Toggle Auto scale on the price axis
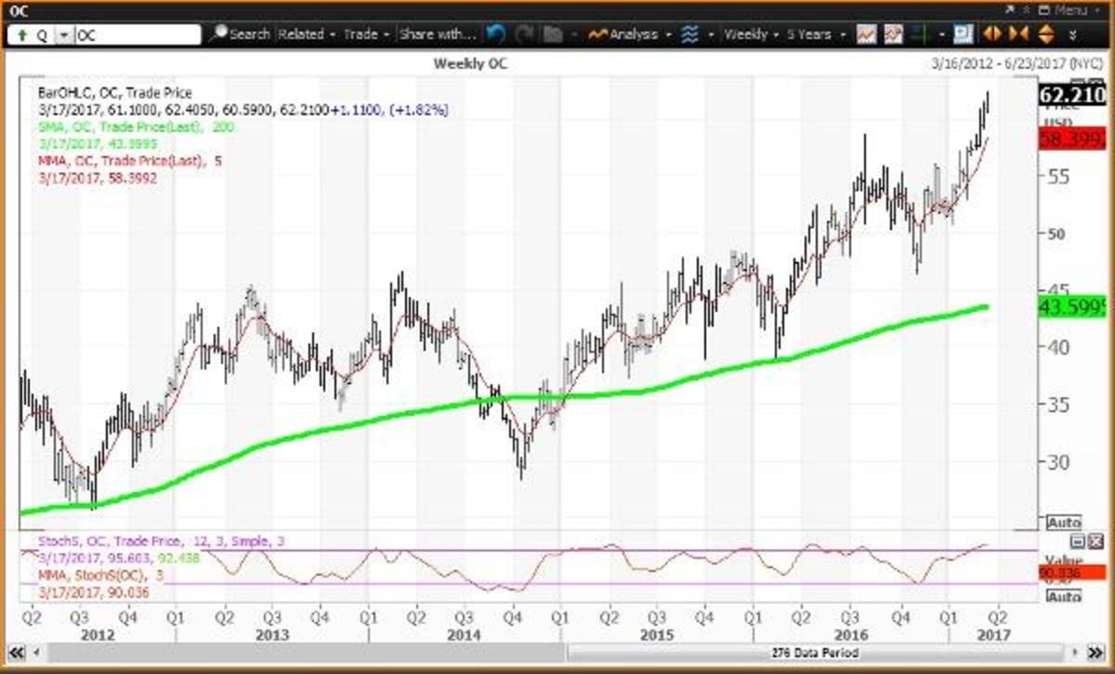Image resolution: width=1115 pixels, height=674 pixels. (x=1062, y=523)
